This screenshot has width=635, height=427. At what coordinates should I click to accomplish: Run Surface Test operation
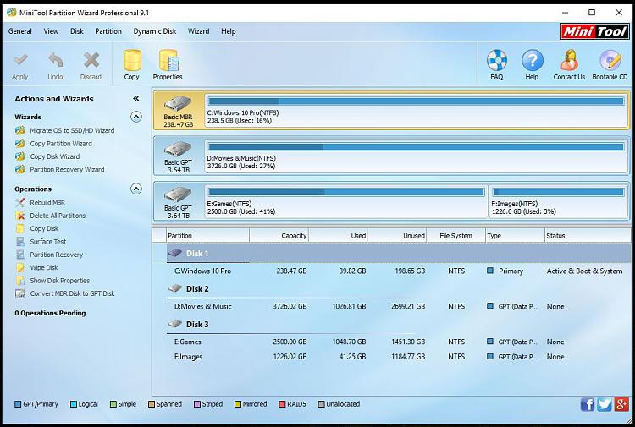pyautogui.click(x=47, y=241)
